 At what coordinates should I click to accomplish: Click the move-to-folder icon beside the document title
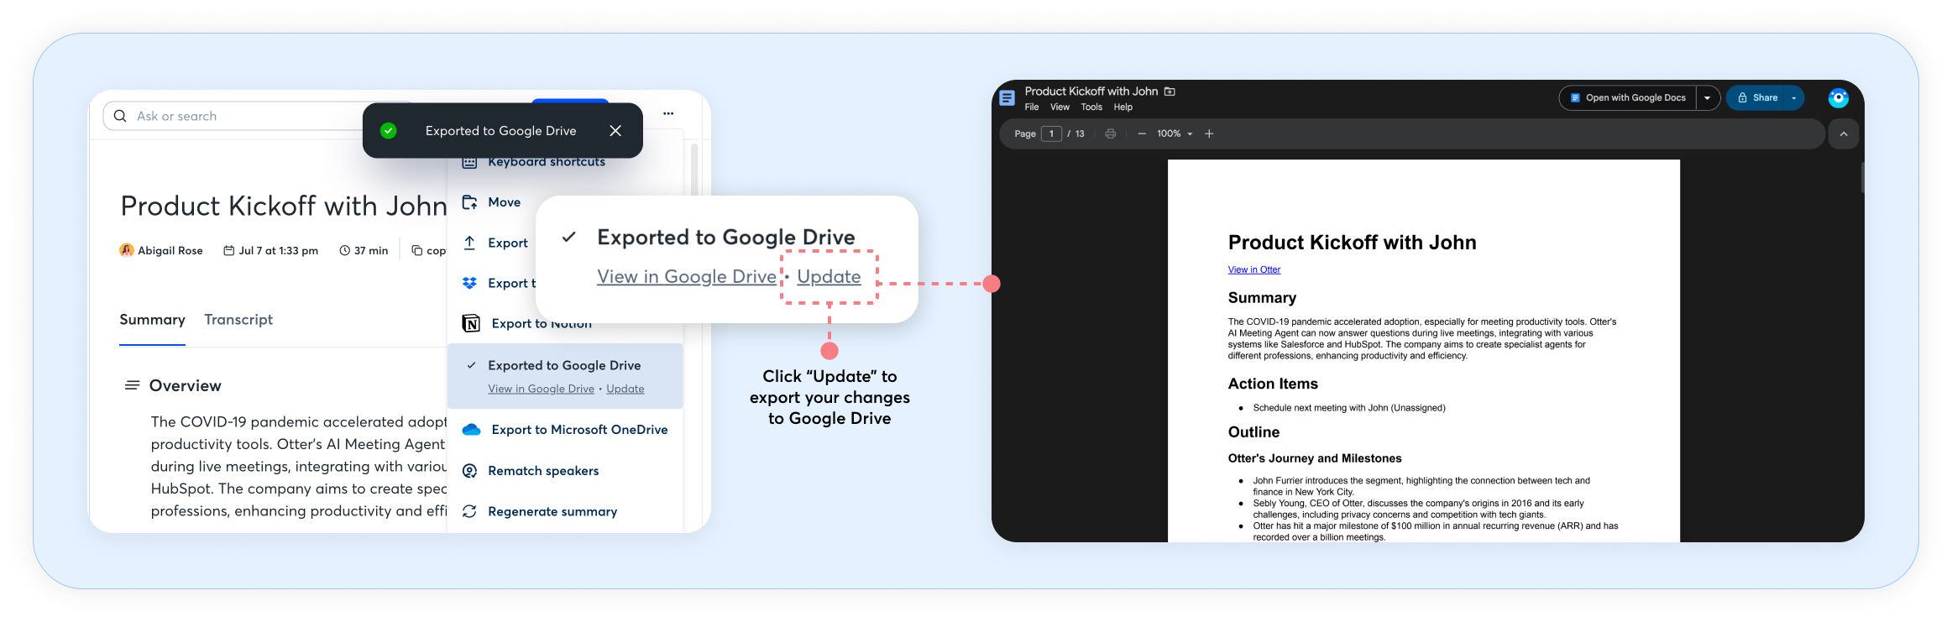[1170, 91]
